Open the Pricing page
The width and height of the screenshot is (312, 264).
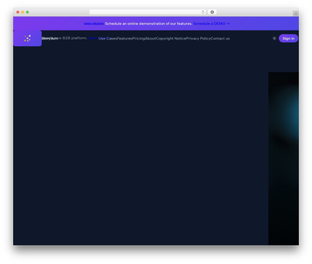139,39
